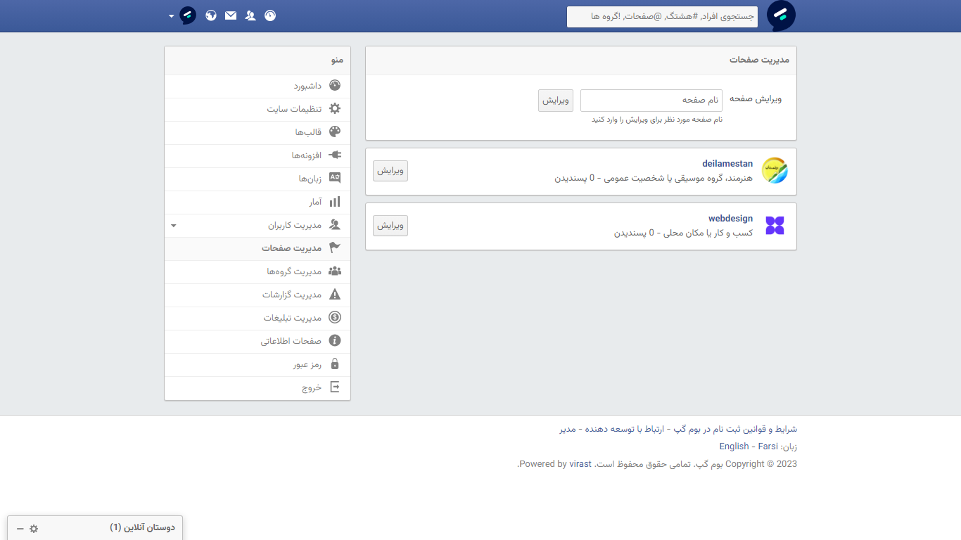
Task: Open قالب‌ها menu item
Action: 257,132
